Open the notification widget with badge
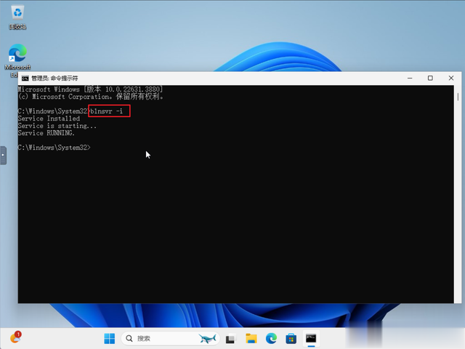Image resolution: width=465 pixels, height=349 pixels. (x=16, y=337)
